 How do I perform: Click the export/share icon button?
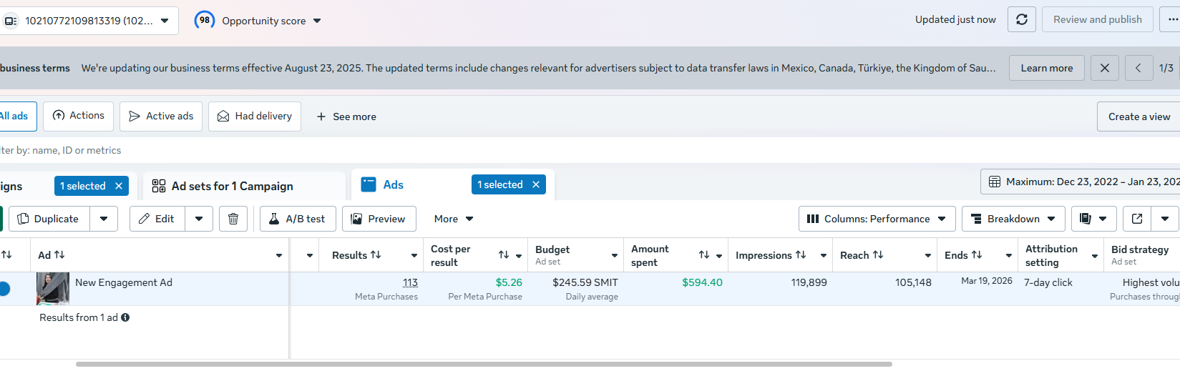pos(1137,219)
